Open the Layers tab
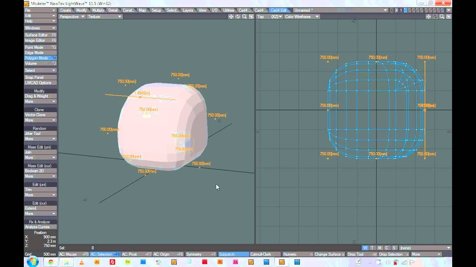 coord(188,10)
